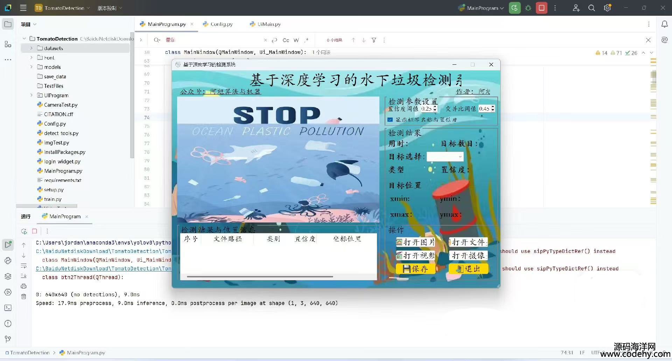Open the MainProgram run configuration dropdown
The height and width of the screenshot is (361, 672).
[482, 8]
